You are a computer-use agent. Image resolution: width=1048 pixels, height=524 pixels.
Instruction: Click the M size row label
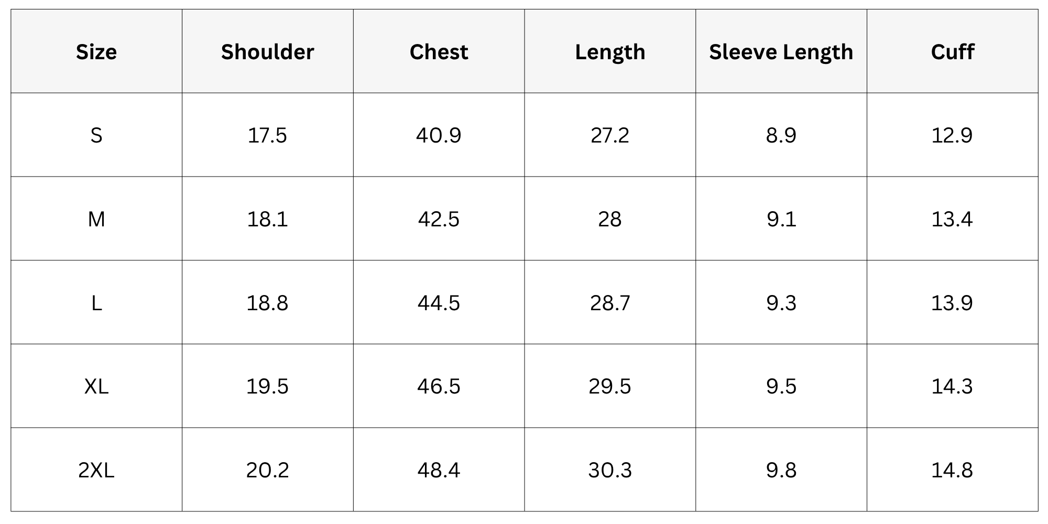(96, 219)
